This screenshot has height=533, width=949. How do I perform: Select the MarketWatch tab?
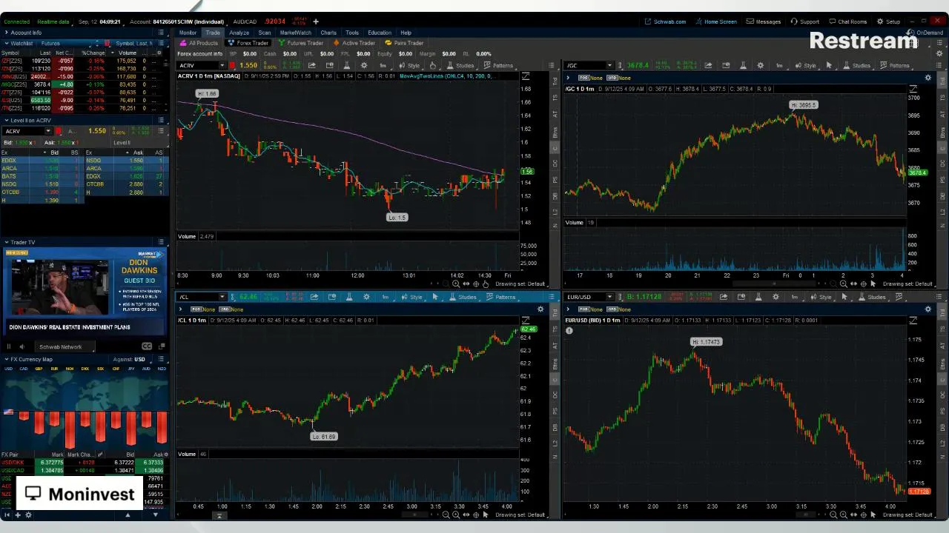pos(295,33)
